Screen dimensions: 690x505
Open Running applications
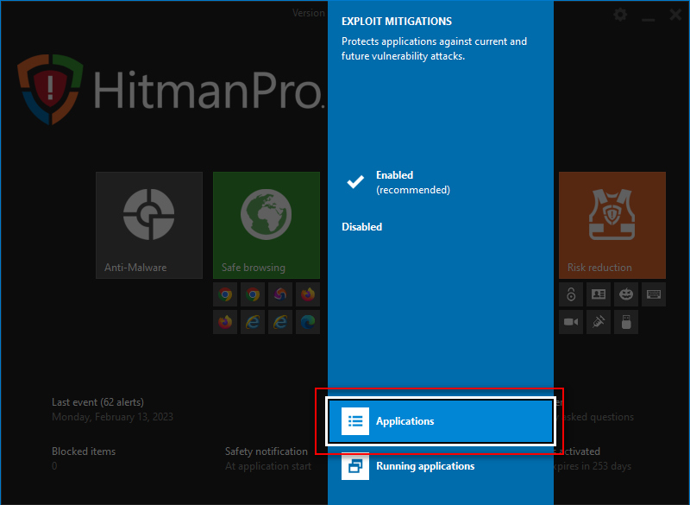pyautogui.click(x=441, y=466)
